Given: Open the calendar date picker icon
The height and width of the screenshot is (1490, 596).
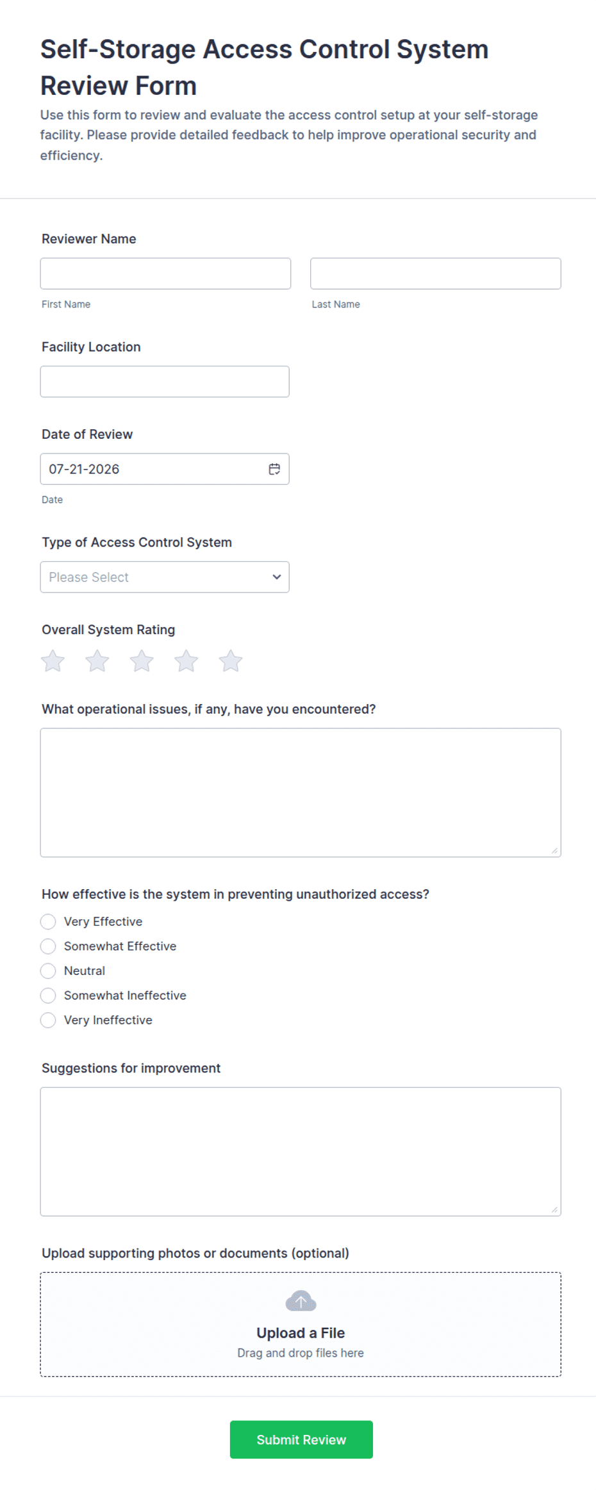Looking at the screenshot, I should pyautogui.click(x=274, y=469).
